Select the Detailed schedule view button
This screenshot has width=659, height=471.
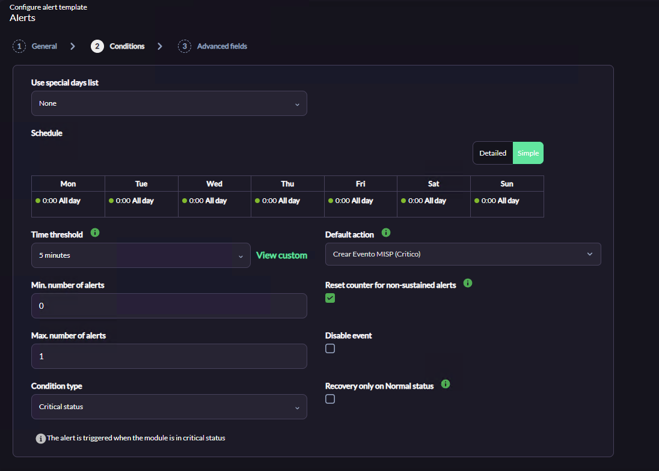point(492,153)
